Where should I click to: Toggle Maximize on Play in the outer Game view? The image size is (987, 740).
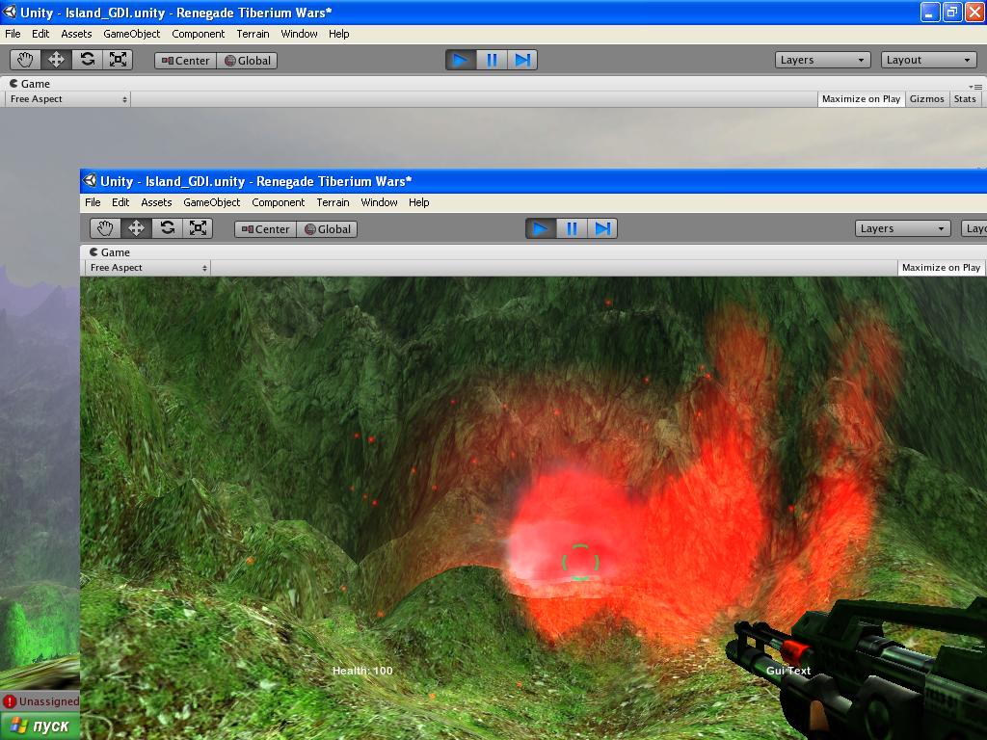point(861,99)
